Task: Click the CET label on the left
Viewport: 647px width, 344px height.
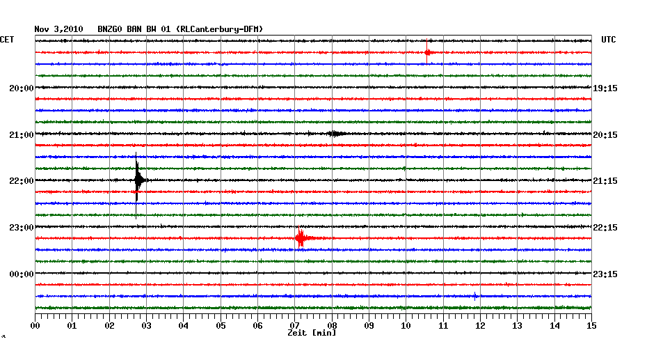Action: click(x=7, y=40)
